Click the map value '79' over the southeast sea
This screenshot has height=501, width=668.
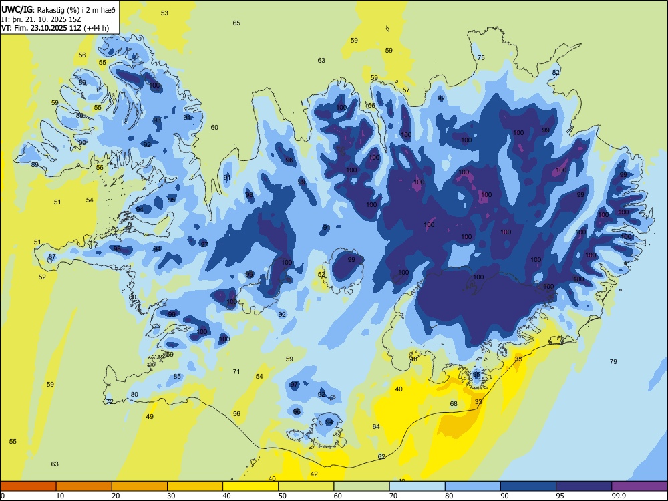[613, 361]
